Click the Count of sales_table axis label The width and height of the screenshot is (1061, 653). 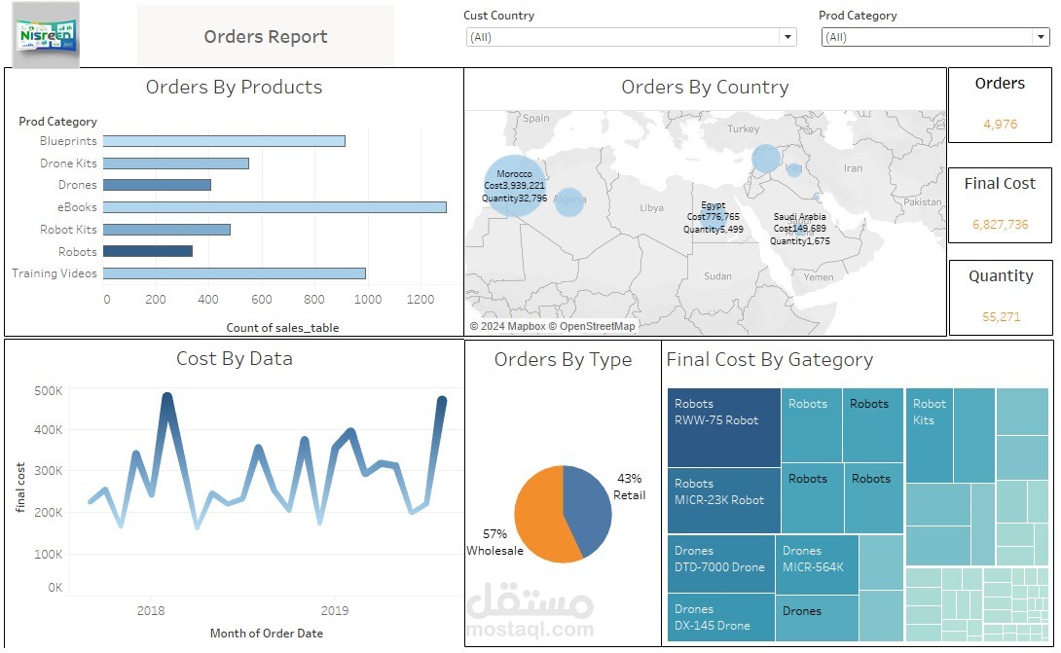coord(283,328)
